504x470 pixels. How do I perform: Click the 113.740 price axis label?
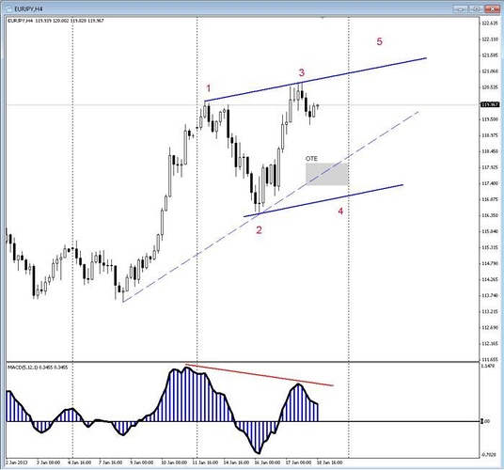490,295
